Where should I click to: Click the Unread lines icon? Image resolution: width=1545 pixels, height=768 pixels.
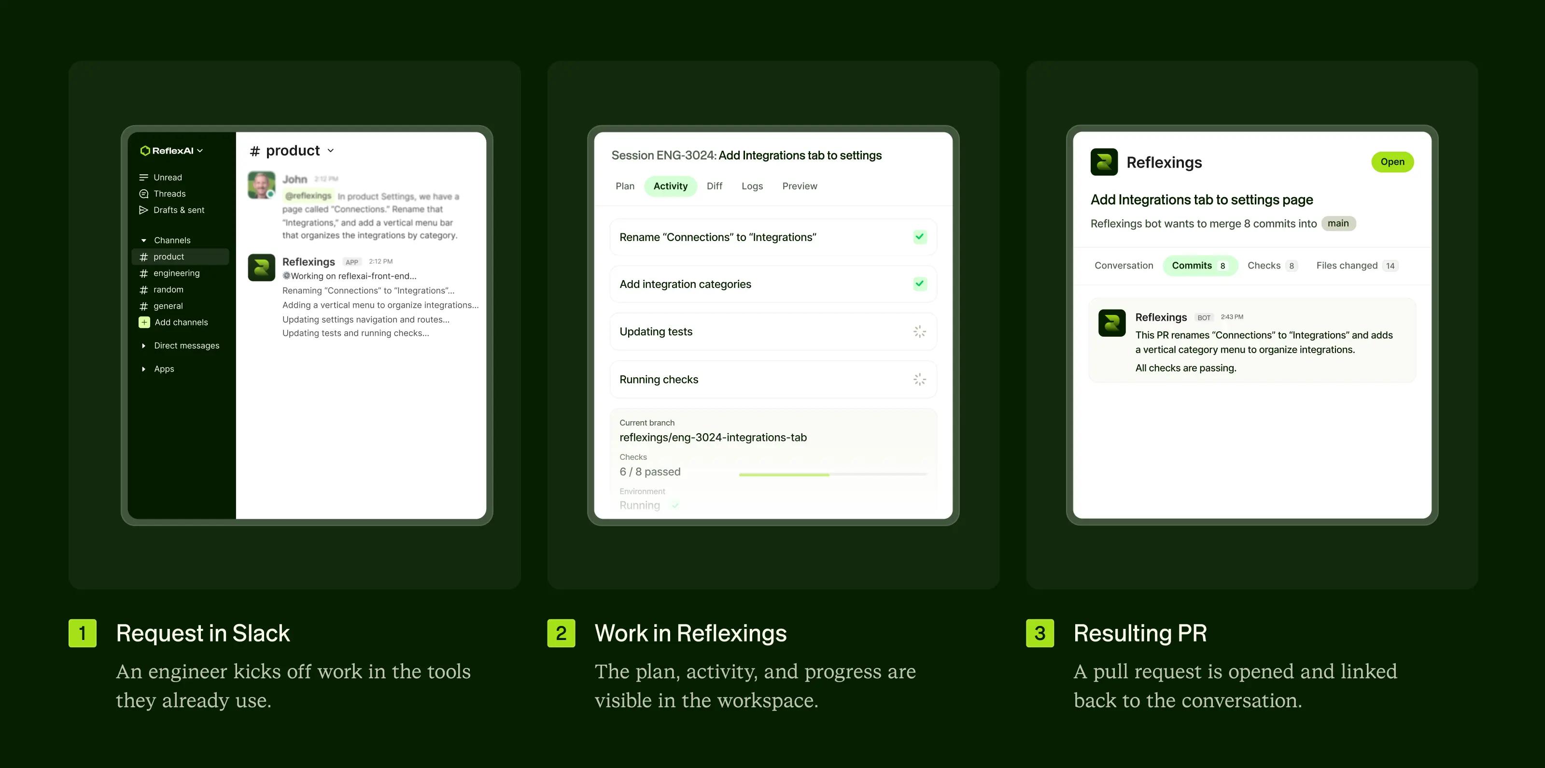[x=143, y=178]
